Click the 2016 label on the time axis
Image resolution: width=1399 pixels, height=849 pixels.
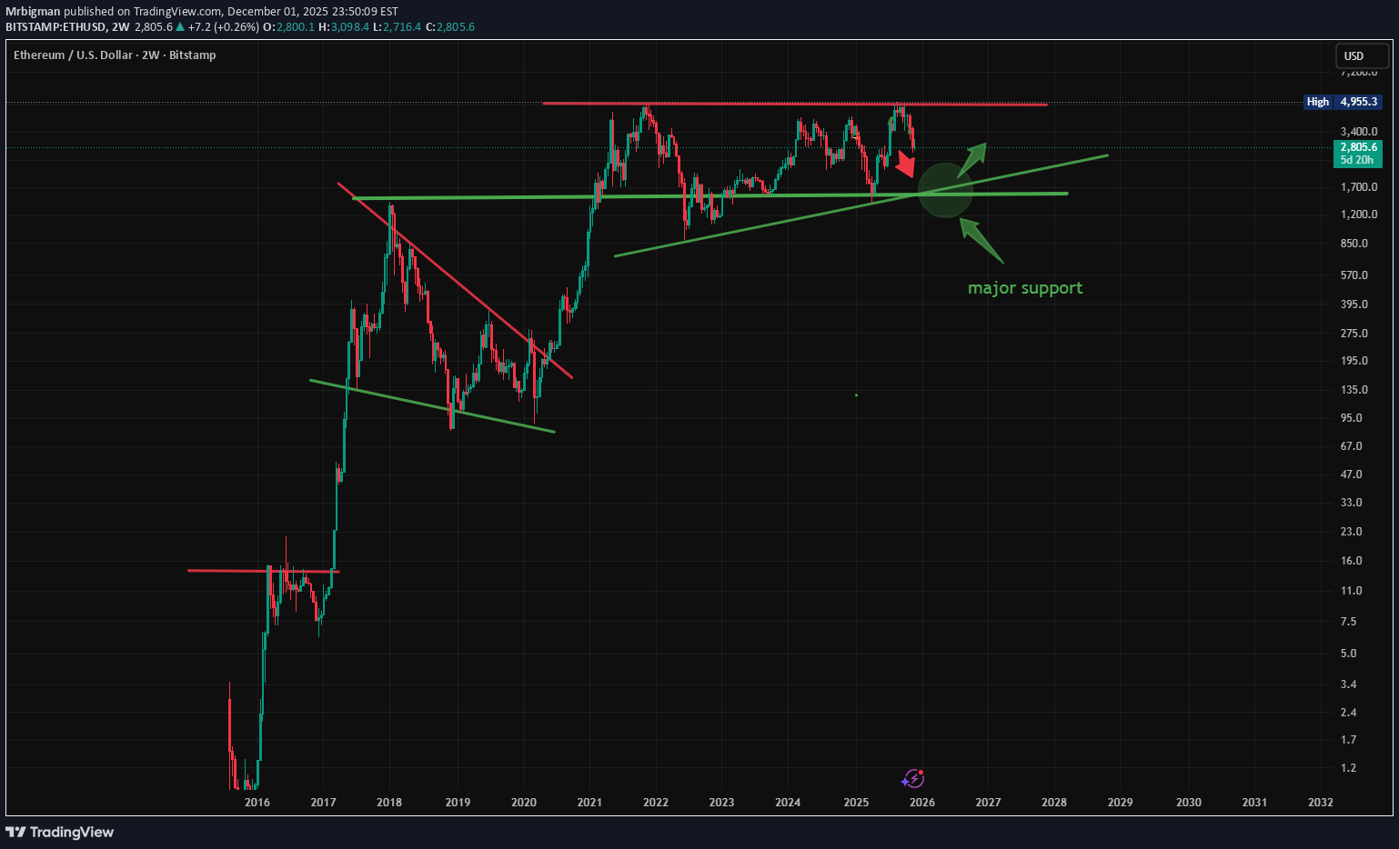[257, 802]
